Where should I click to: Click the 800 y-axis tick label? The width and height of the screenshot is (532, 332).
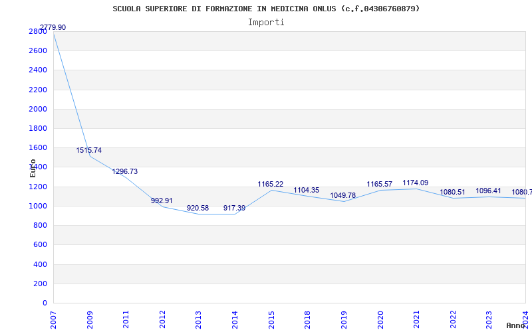tap(40, 225)
